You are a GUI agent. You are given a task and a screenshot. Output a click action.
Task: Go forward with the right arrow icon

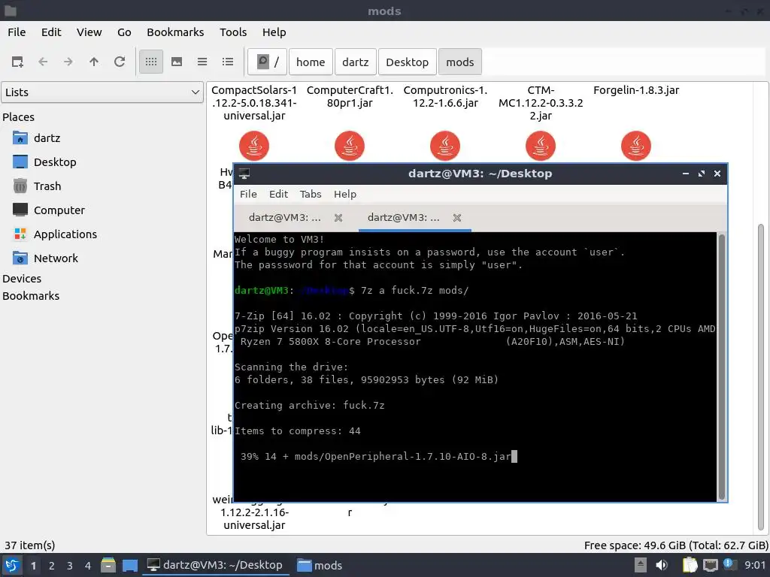pyautogui.click(x=68, y=62)
